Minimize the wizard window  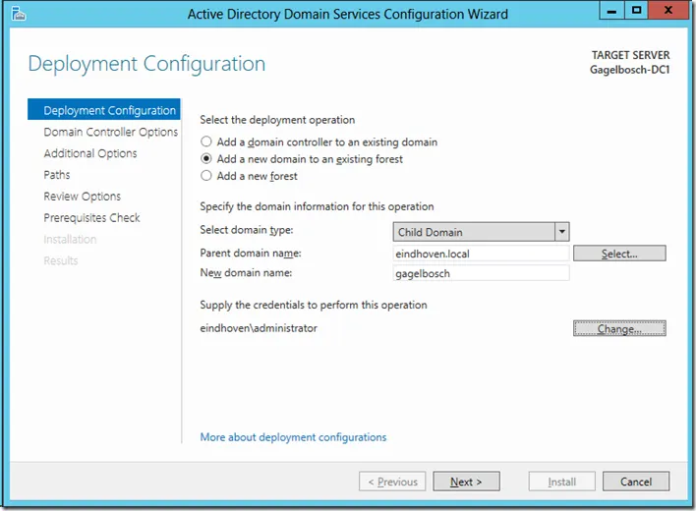point(611,10)
